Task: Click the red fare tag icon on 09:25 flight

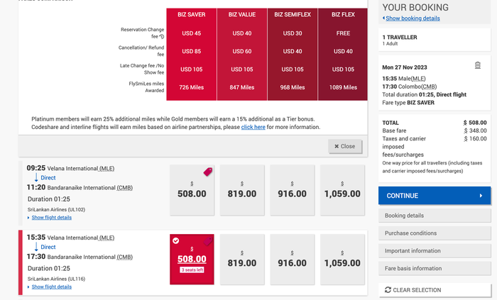Action: [x=207, y=172]
